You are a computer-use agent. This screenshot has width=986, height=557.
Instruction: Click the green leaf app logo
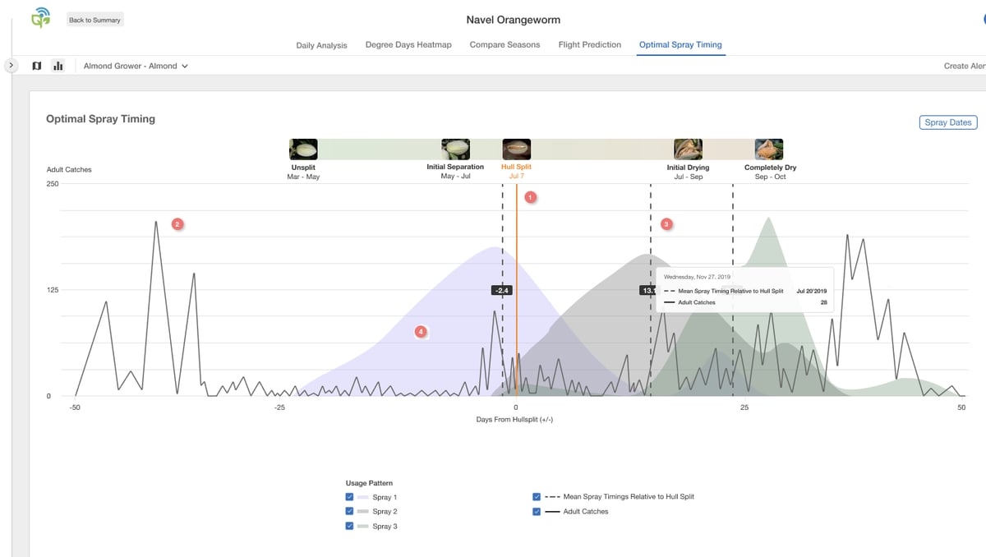40,18
